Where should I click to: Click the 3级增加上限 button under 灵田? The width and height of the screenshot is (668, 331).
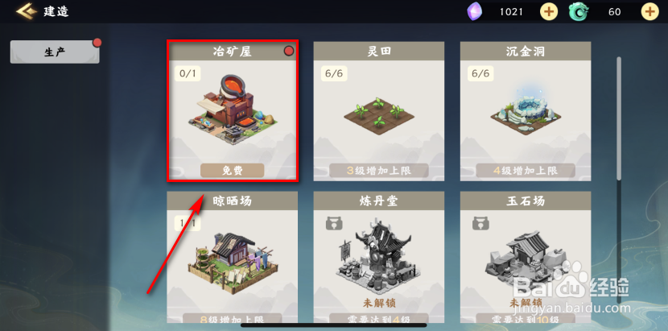(379, 171)
